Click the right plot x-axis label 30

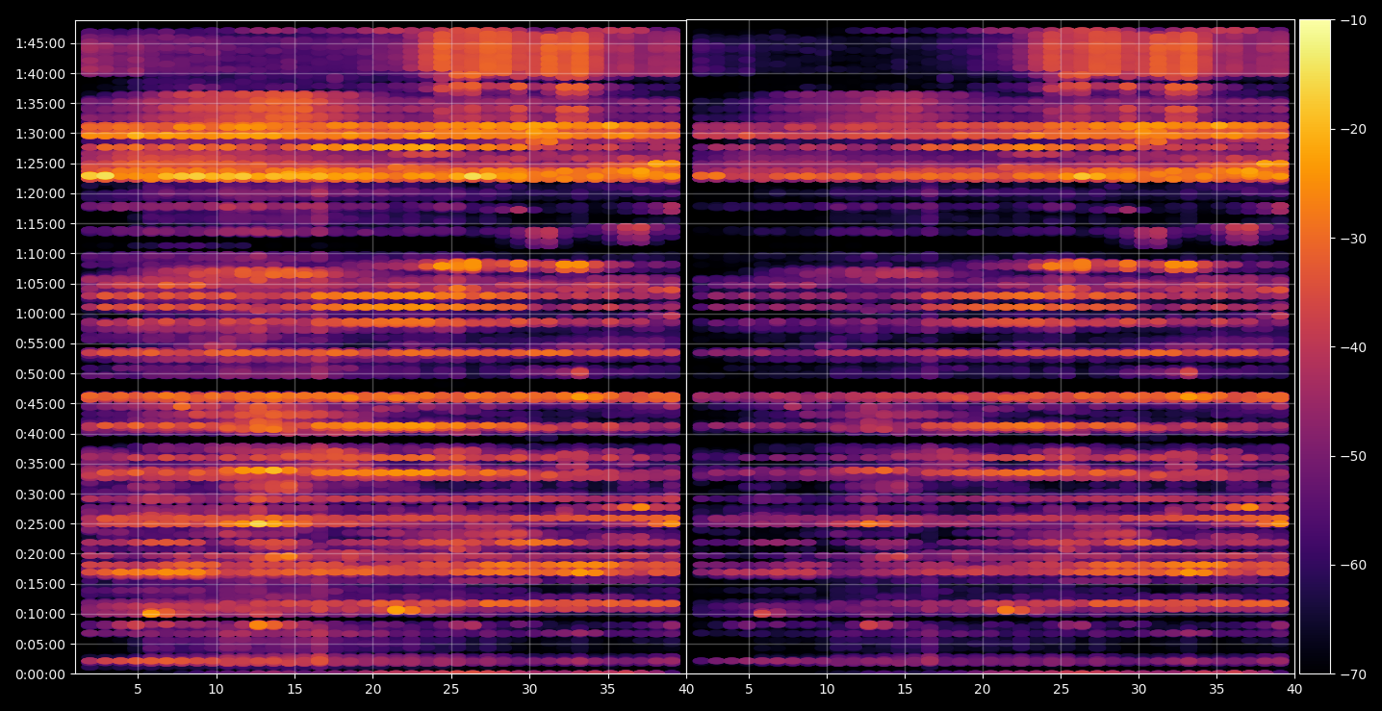[1139, 690]
